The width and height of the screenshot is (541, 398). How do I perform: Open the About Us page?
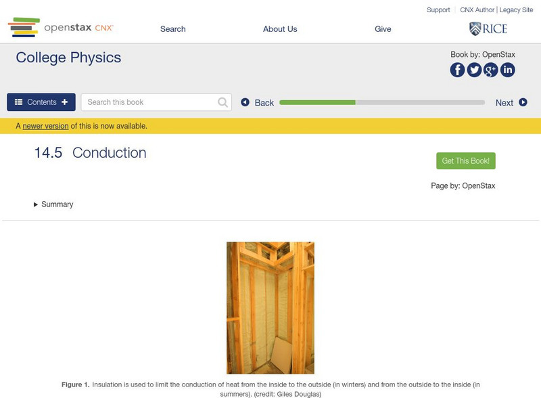[x=280, y=29]
